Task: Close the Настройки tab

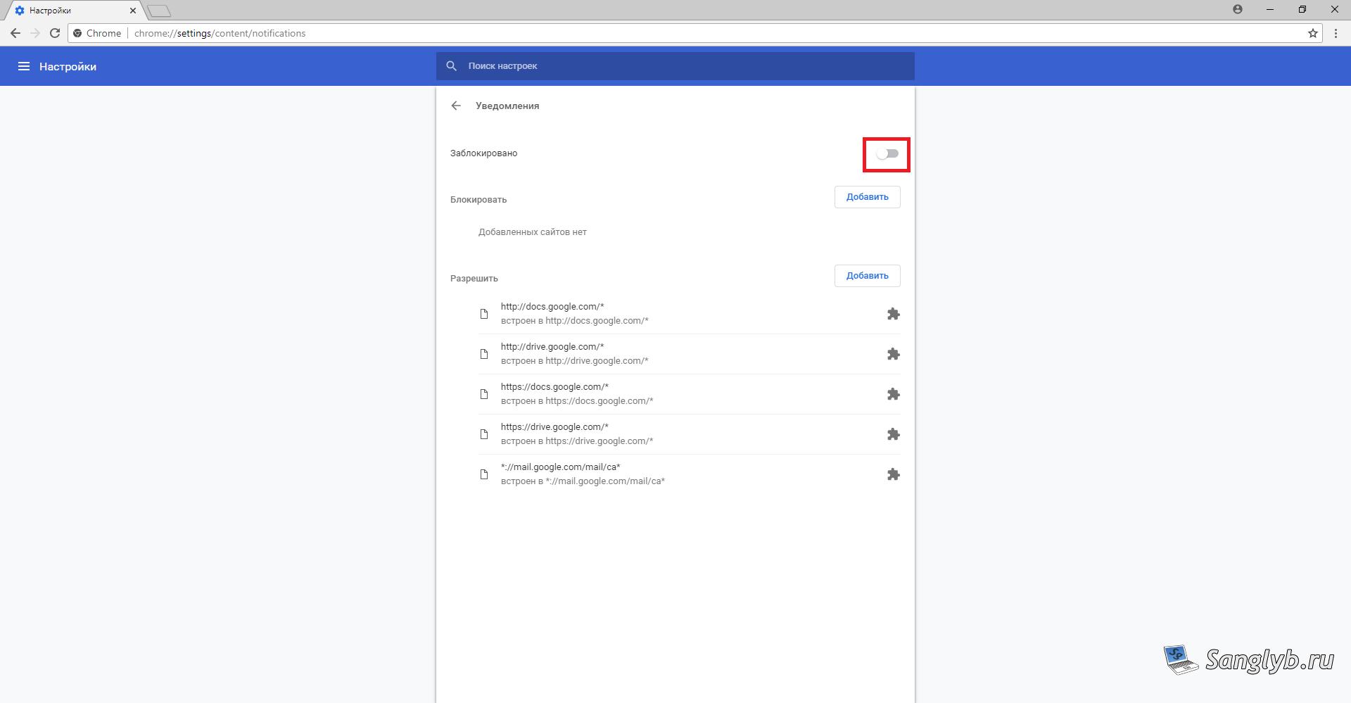Action: coord(133,11)
